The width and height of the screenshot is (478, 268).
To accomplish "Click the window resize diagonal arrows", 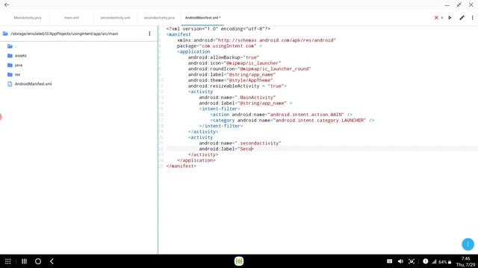I will [x=459, y=5].
